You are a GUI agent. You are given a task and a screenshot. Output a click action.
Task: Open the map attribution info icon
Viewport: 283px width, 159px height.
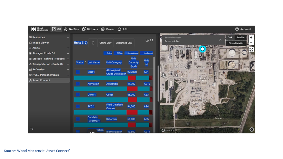(251, 129)
